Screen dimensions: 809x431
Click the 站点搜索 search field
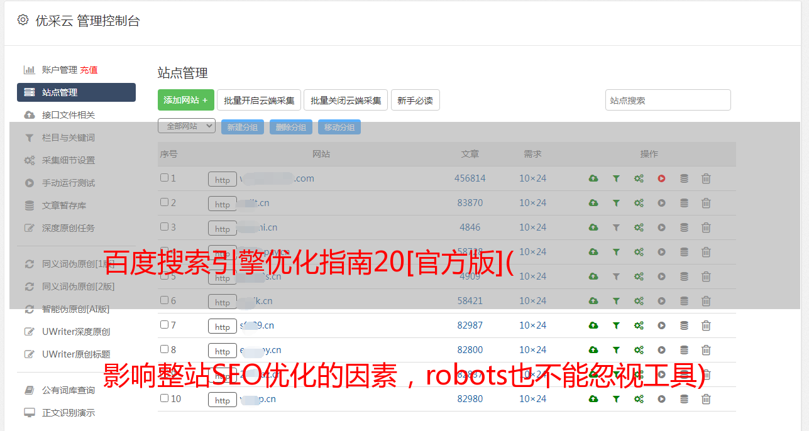(x=668, y=100)
